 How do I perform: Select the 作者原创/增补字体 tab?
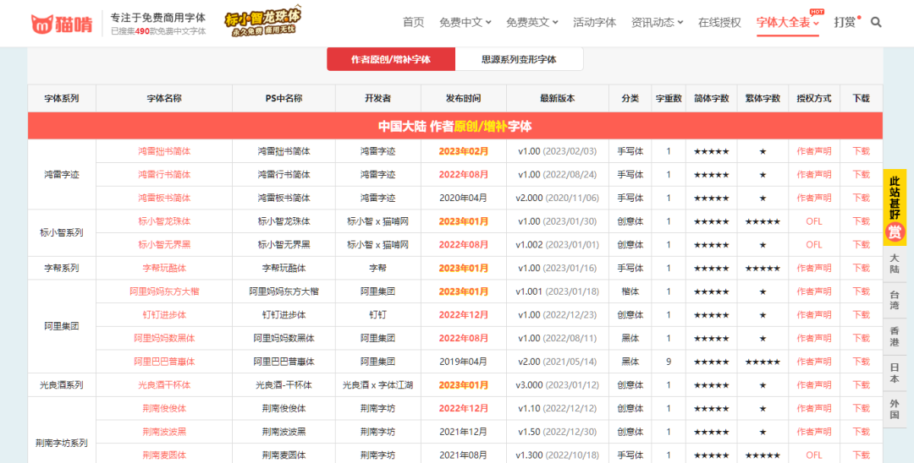[390, 59]
